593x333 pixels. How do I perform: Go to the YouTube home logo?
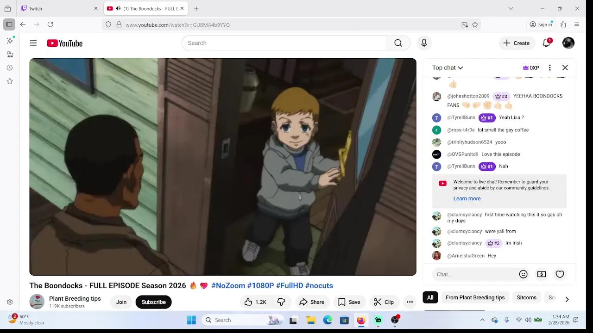tap(64, 43)
